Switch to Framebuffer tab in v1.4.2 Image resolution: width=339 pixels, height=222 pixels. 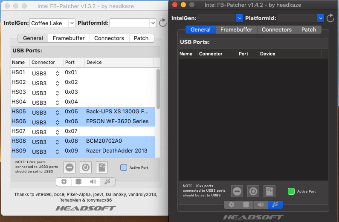[x=236, y=29]
